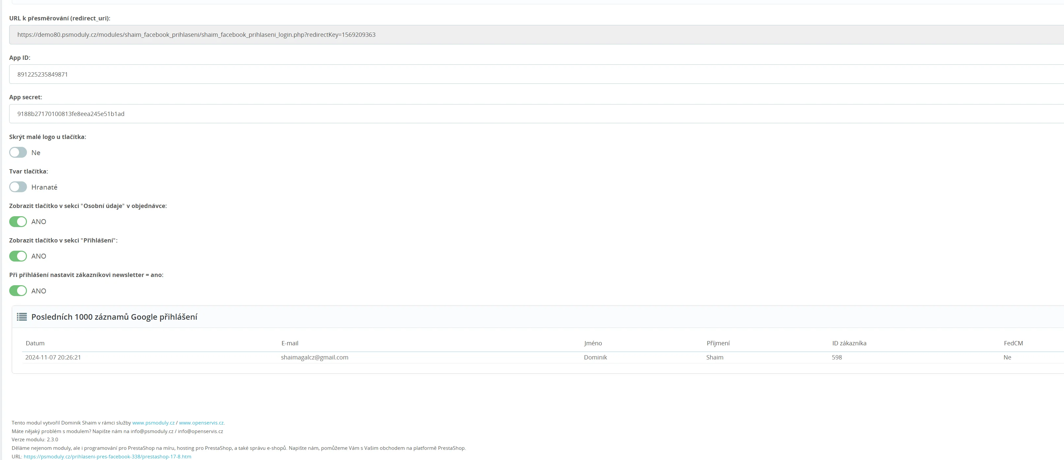Turn off button in 'Přihlášení' section toggle

pyautogui.click(x=18, y=256)
